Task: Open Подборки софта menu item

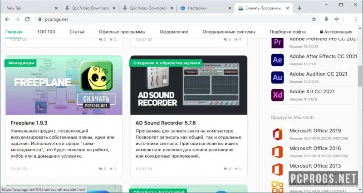Action: coord(288,32)
